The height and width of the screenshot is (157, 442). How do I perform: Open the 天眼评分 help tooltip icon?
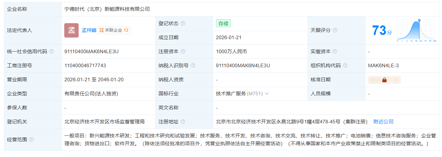pos(335,30)
